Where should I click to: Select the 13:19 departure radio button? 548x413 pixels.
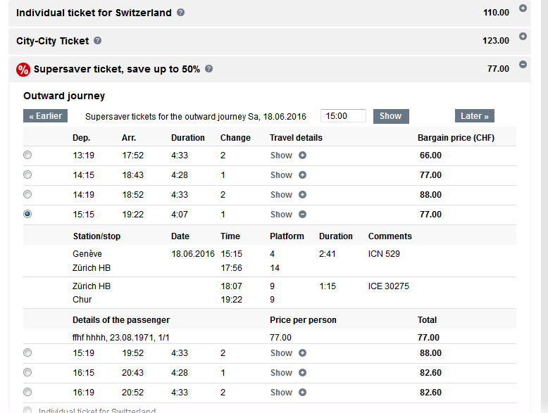click(27, 155)
